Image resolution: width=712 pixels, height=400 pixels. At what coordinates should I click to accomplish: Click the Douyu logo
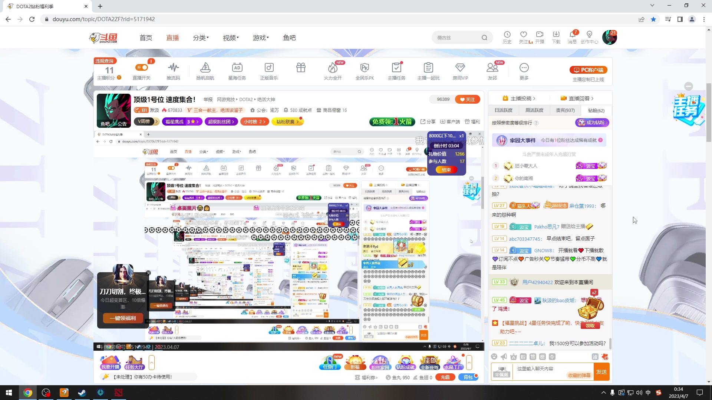[x=103, y=37]
